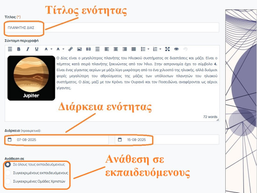Open the font color dropdown arrow
The height and width of the screenshot is (193, 257).
[x=51, y=49]
